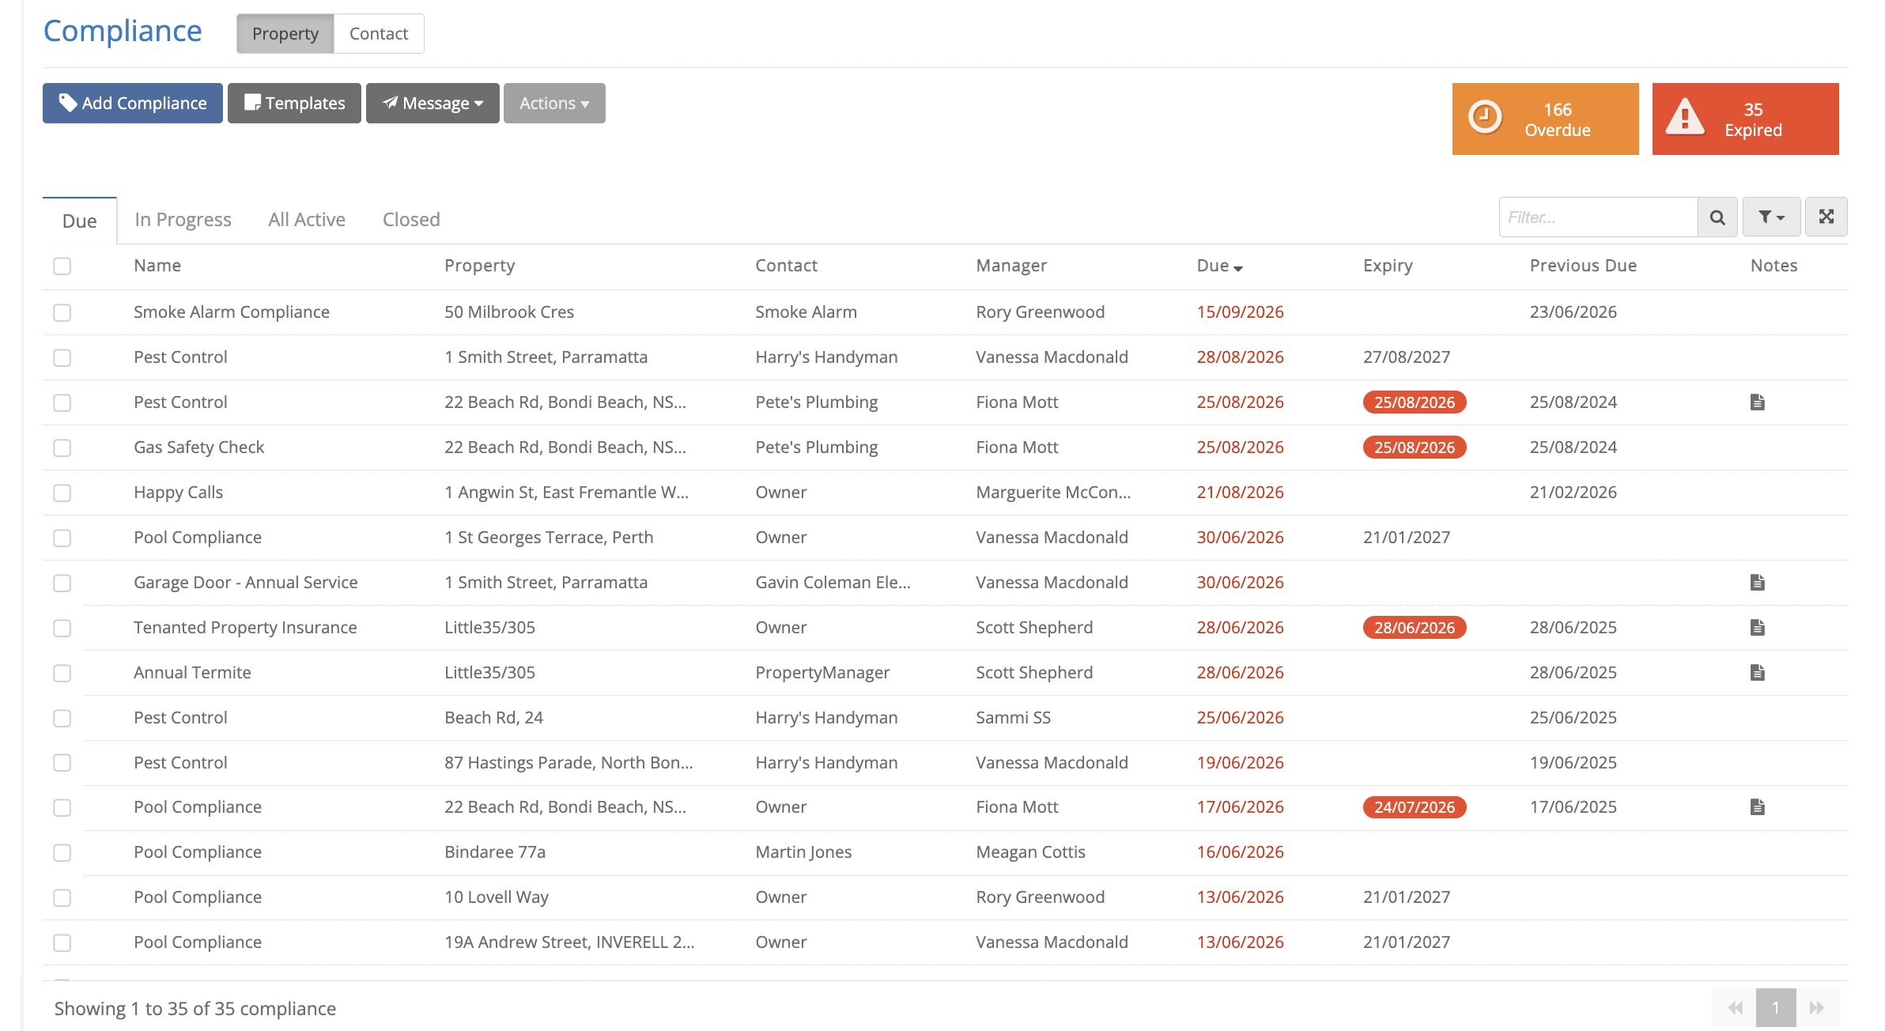
Task: Sort by the Due column header
Action: [x=1219, y=266]
